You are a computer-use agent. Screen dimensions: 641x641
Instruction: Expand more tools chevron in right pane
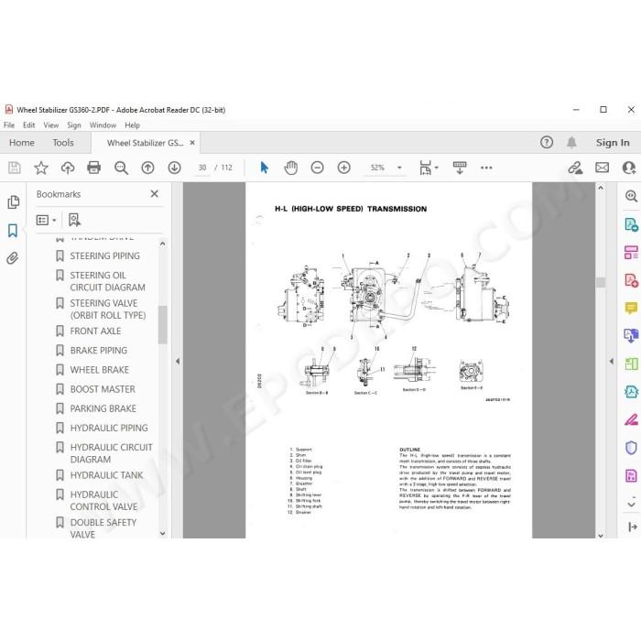click(631, 503)
